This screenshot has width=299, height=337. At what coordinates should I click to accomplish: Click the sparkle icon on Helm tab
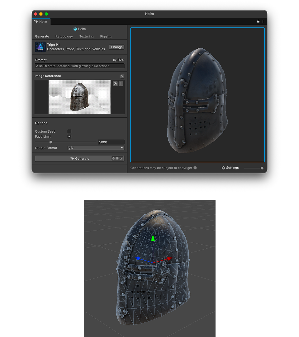click(x=36, y=22)
